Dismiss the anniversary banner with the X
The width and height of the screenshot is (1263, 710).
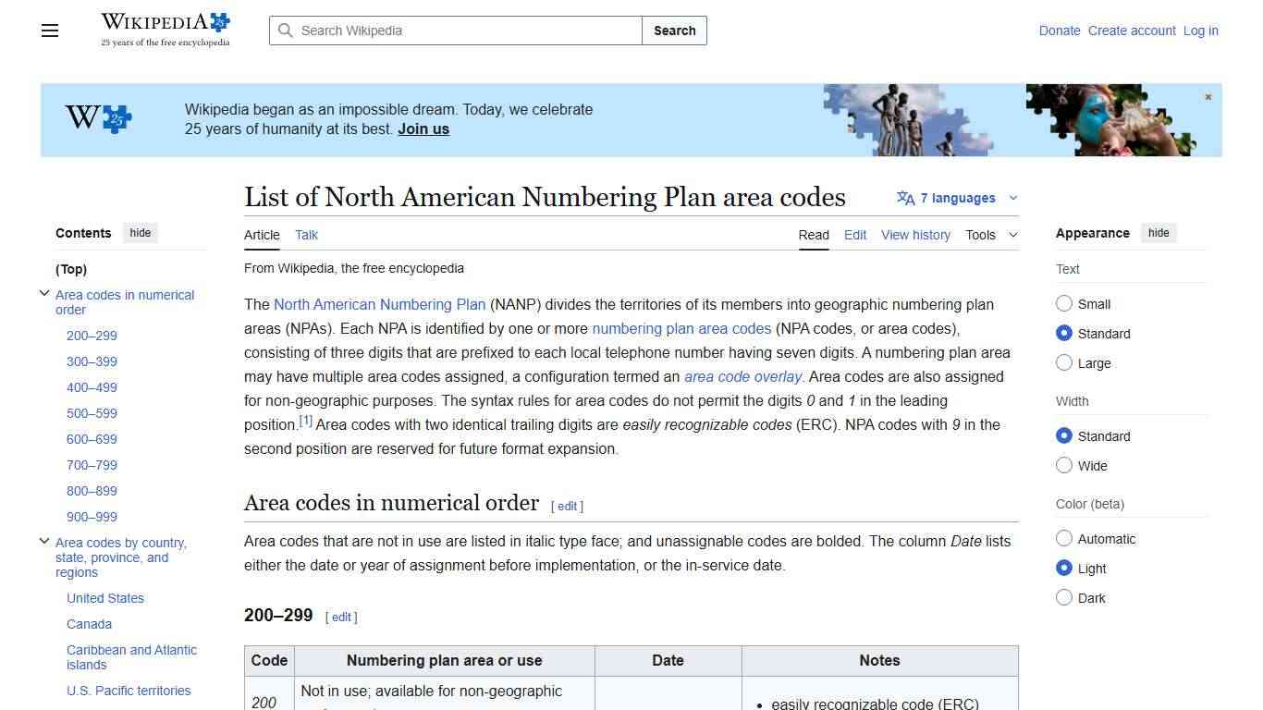(1208, 96)
